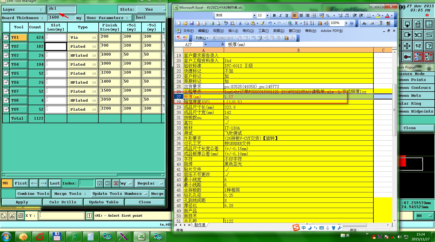Click the percent style icon
Viewport: 435px width, 242px height.
coord(328,16)
